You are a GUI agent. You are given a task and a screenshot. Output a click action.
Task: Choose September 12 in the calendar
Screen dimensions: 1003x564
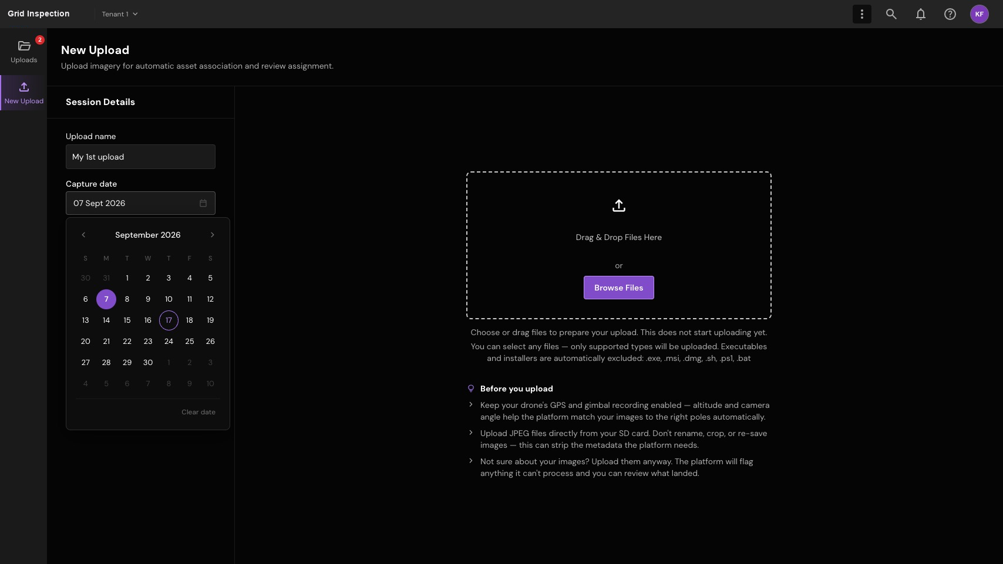210,299
